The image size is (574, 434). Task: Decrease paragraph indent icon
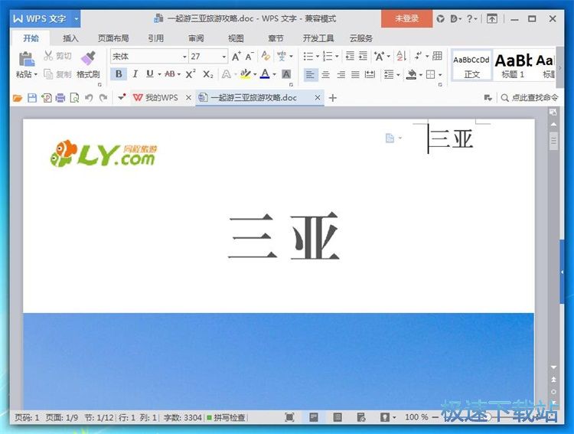(x=350, y=56)
